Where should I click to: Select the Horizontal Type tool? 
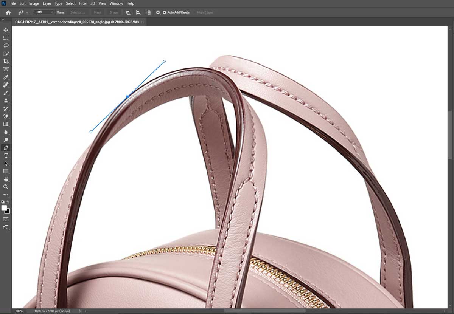(6, 155)
